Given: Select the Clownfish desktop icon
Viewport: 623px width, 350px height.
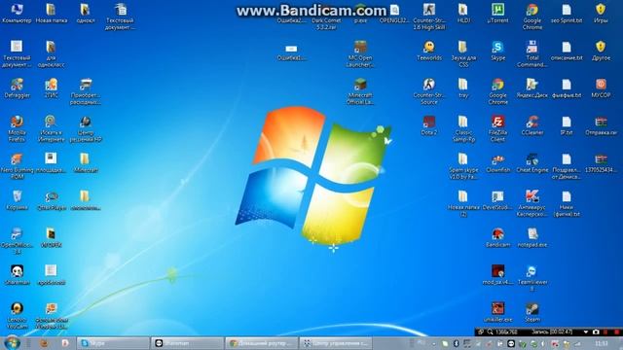Looking at the screenshot, I should tap(497, 162).
